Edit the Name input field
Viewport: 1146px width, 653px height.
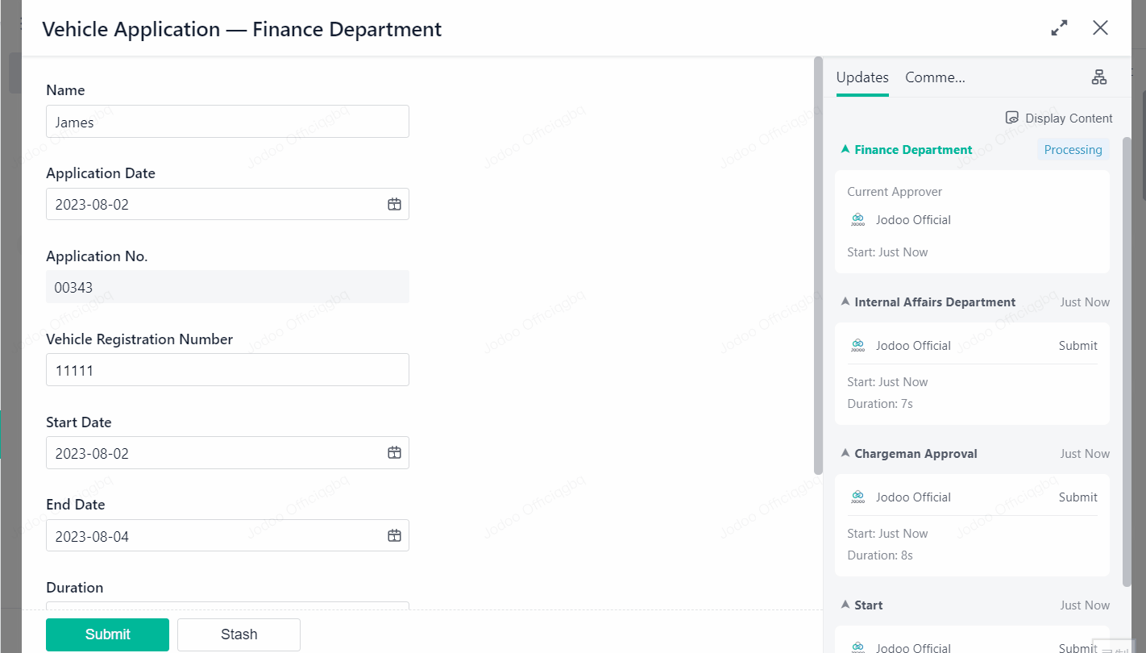227,122
